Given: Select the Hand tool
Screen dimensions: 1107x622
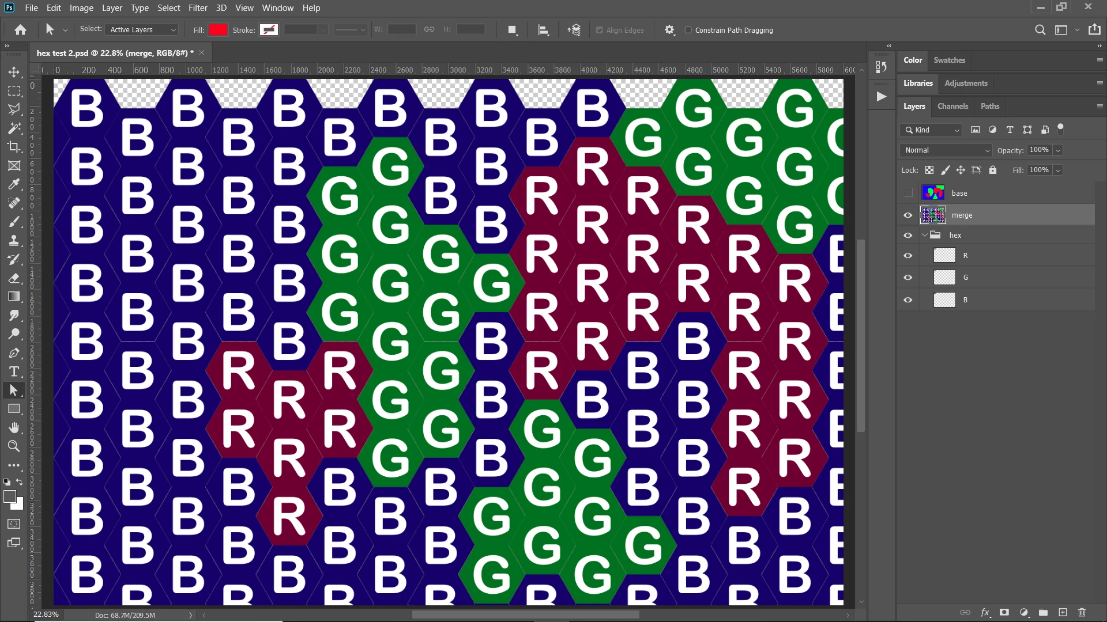Looking at the screenshot, I should [14, 427].
